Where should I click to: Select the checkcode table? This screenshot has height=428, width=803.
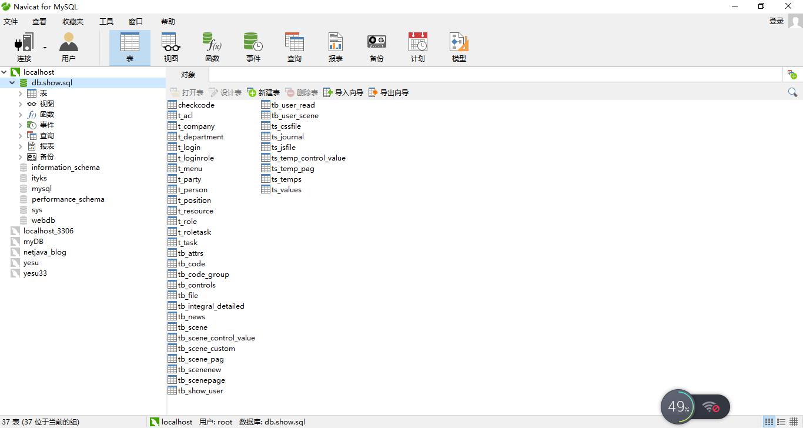point(191,105)
